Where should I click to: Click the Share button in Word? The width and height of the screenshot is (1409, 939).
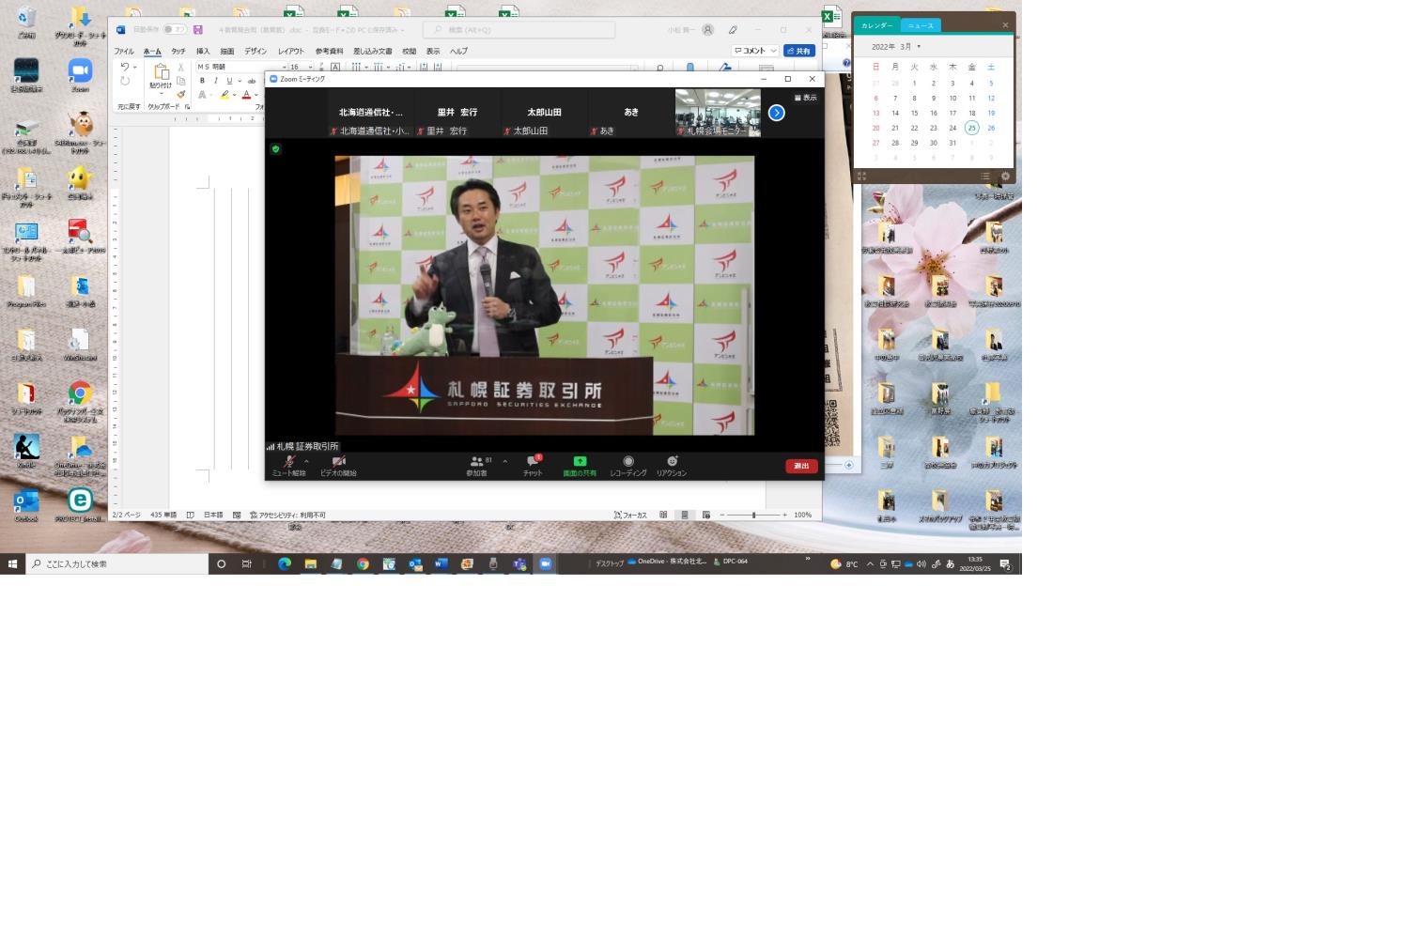(x=799, y=51)
